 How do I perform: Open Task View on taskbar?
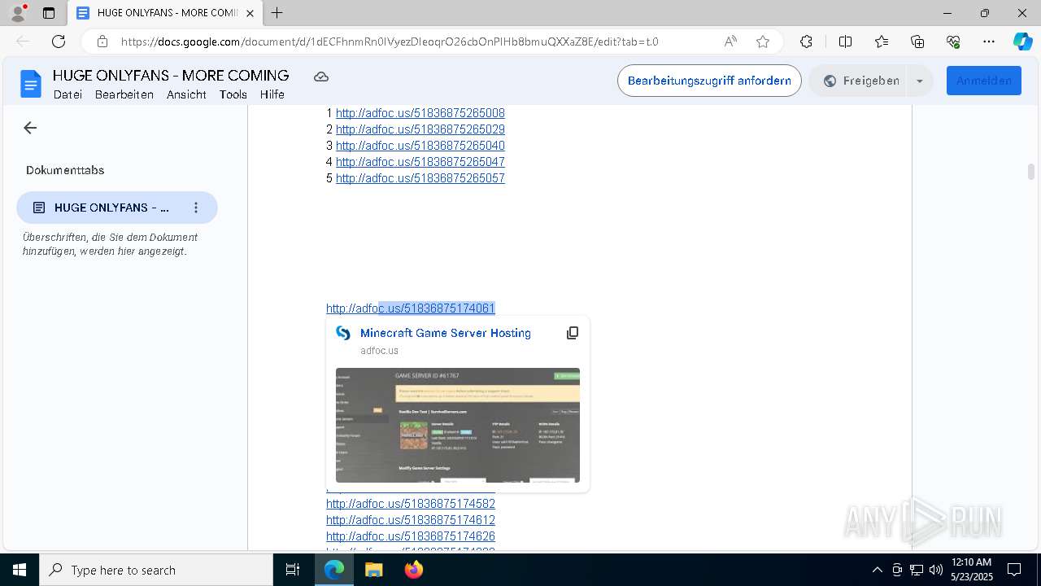point(293,570)
